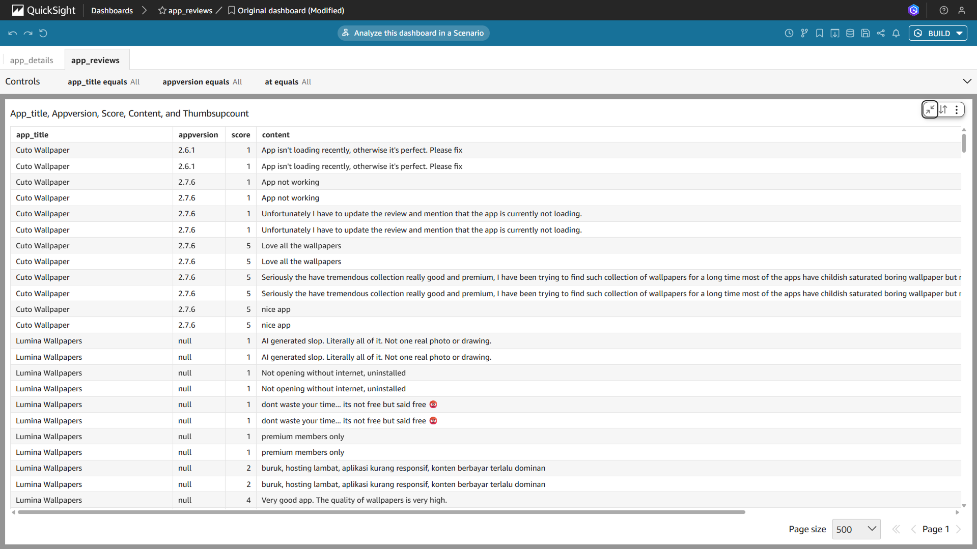
Task: Select the app_reviews sheet tab
Action: [95, 60]
